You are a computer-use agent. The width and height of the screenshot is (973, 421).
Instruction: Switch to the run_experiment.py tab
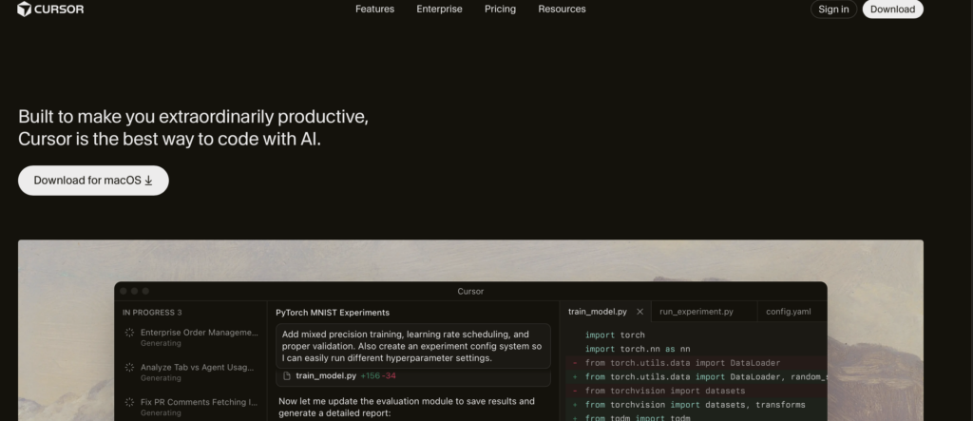696,312
